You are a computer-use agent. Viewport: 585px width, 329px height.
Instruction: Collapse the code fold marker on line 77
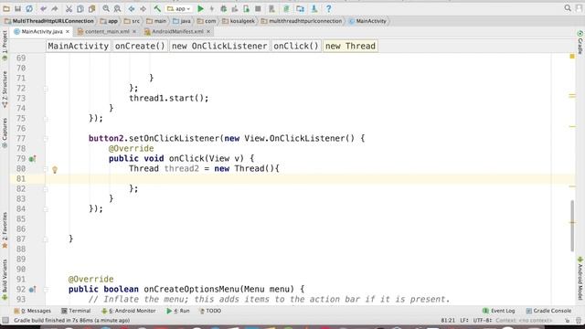[46, 139]
